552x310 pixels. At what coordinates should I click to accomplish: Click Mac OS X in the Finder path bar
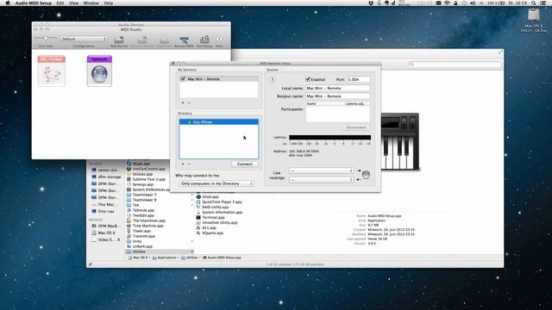(x=138, y=257)
